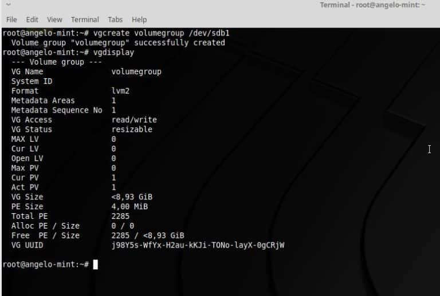440x296 pixels.
Task: Open window menu chevron in title bar
Action: coord(9,5)
